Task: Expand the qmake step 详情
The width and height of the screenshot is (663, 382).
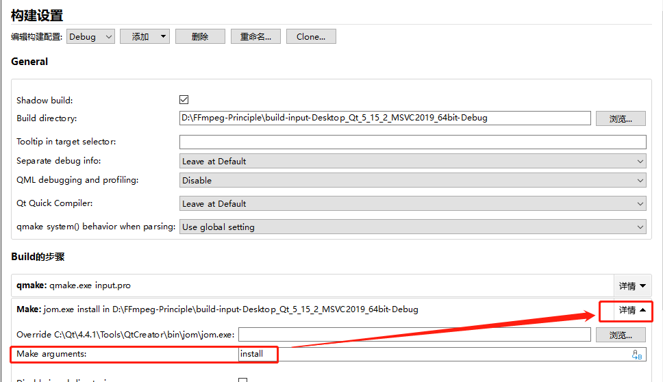Action: pos(632,286)
